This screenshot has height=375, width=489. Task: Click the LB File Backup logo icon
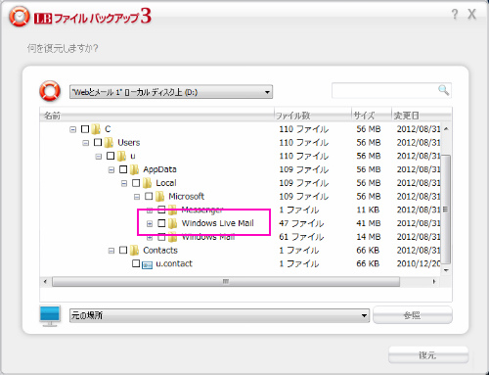[20, 17]
